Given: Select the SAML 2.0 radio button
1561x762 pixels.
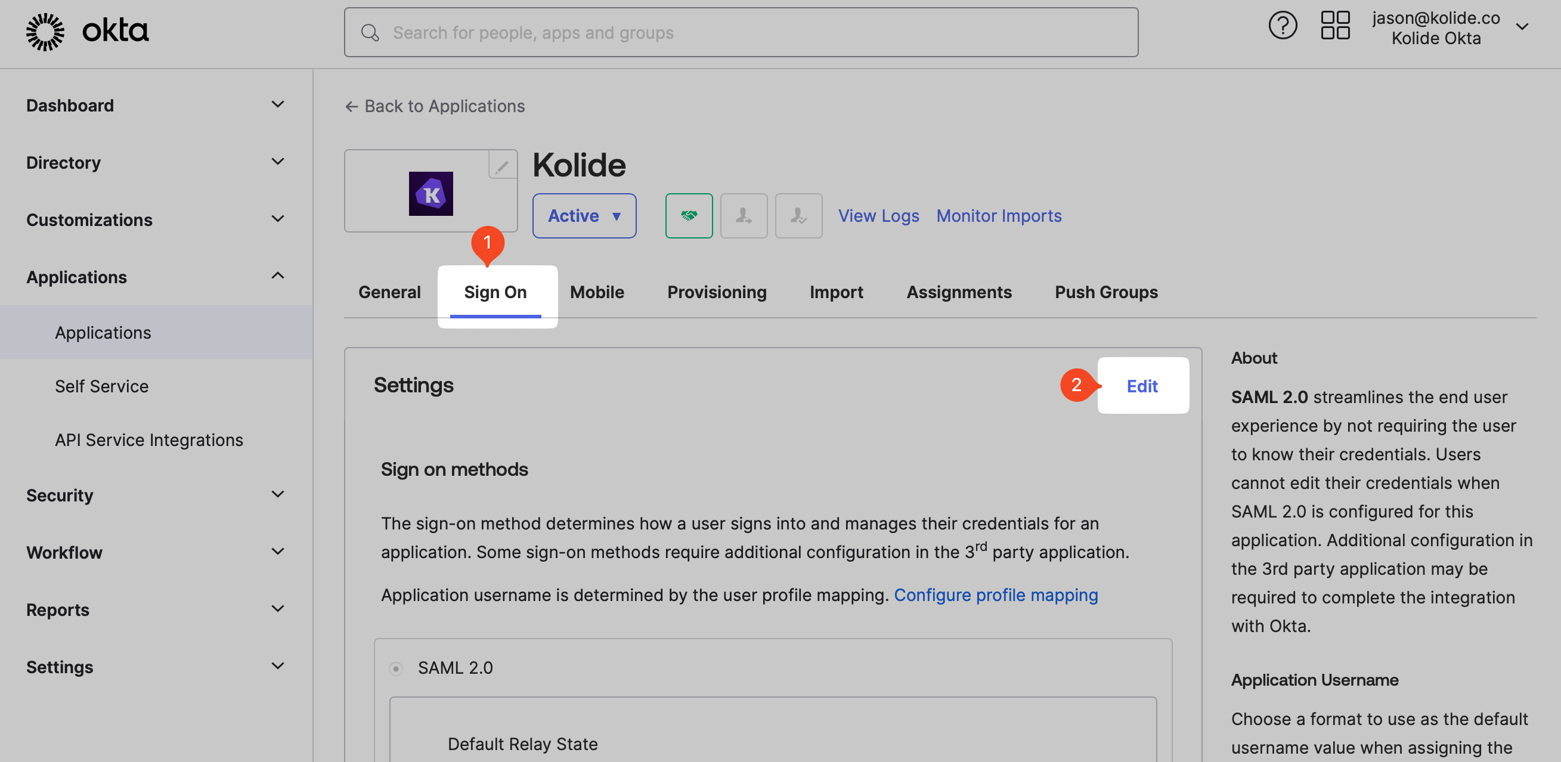Looking at the screenshot, I should coord(396,668).
